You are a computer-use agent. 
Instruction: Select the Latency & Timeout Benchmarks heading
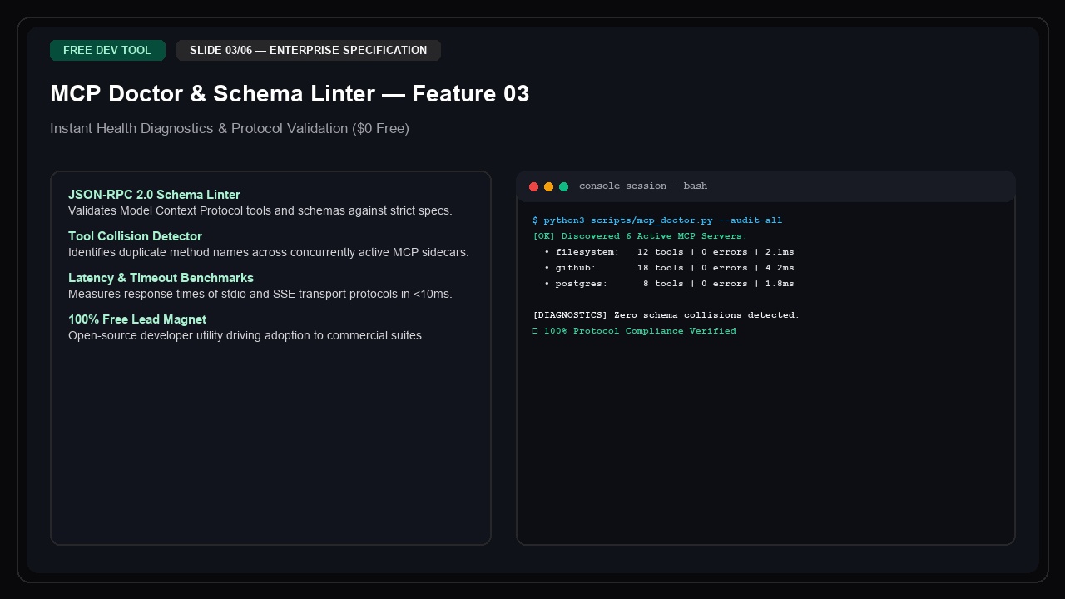(161, 278)
